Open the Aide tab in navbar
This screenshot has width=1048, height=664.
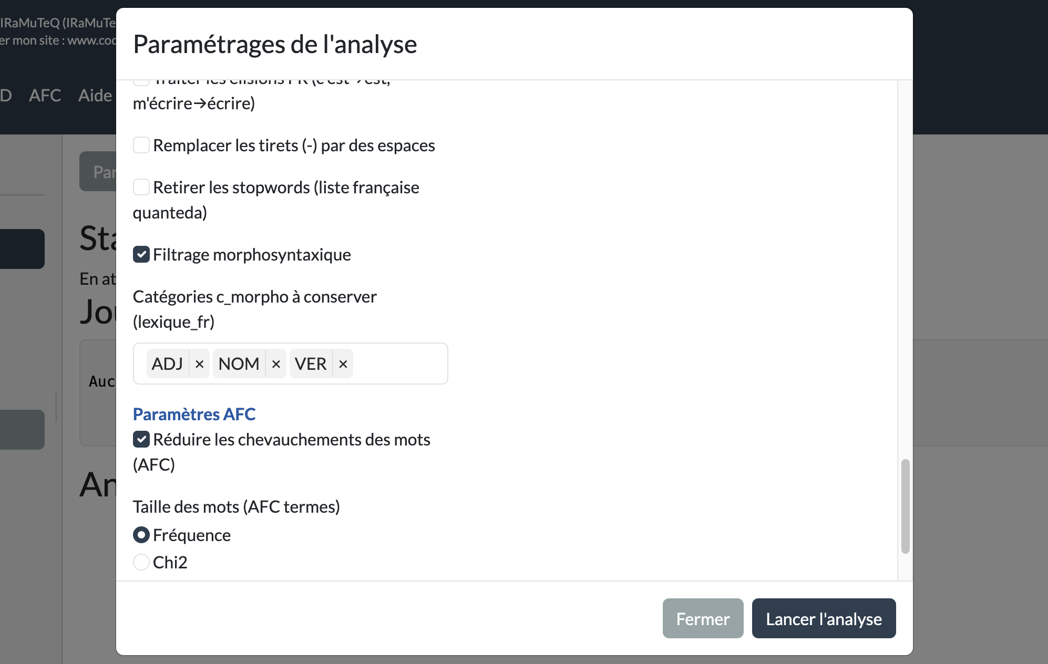[95, 95]
